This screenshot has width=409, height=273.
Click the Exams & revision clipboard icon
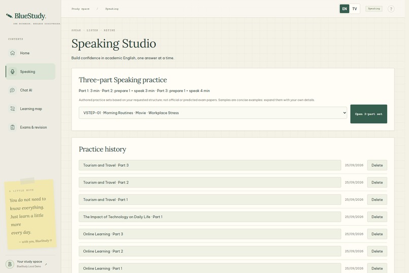[x=12, y=127]
